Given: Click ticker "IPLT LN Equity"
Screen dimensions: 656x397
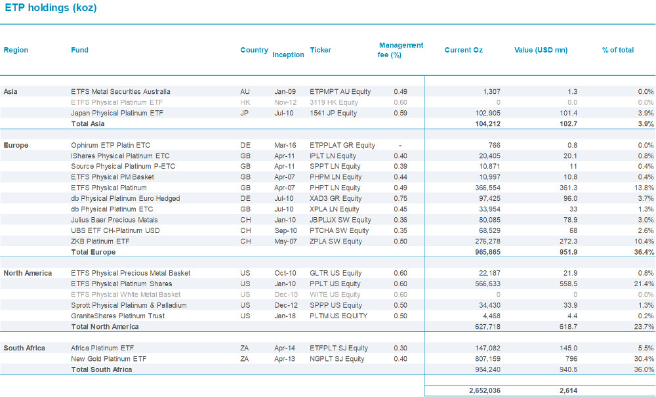Looking at the screenshot, I should tap(333, 156).
